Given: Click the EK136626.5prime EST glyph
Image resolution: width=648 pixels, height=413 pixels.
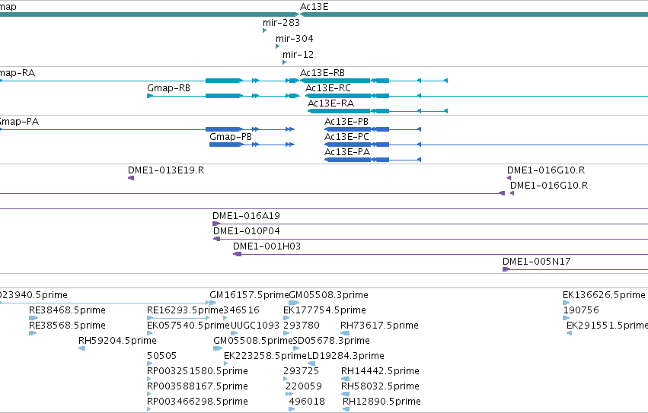Looking at the screenshot, I should (567, 303).
